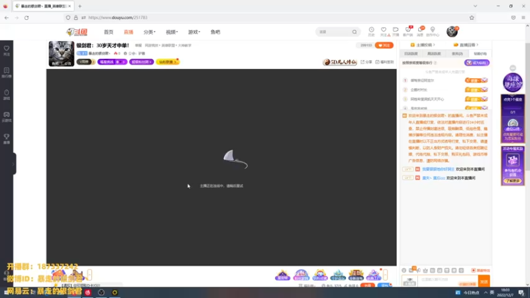Open the taskbar notification center icon

(521, 293)
